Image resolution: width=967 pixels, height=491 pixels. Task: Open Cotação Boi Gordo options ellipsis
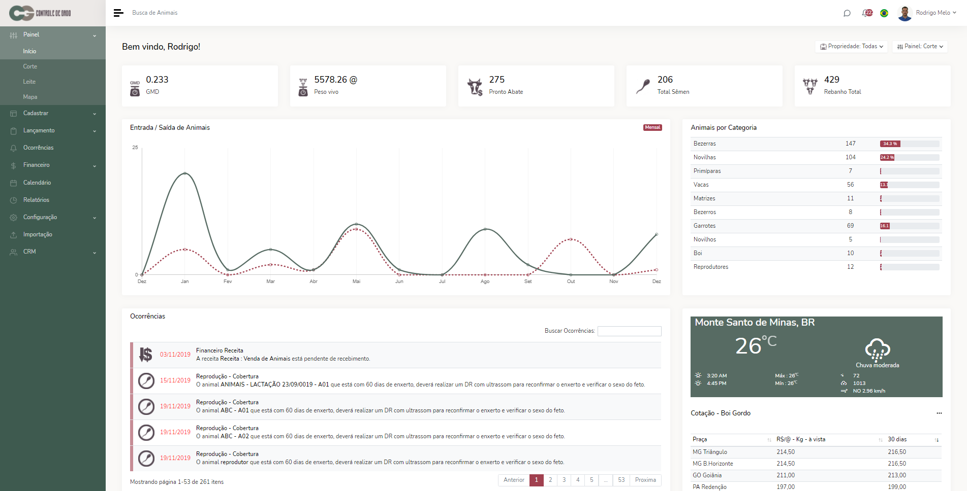939,413
